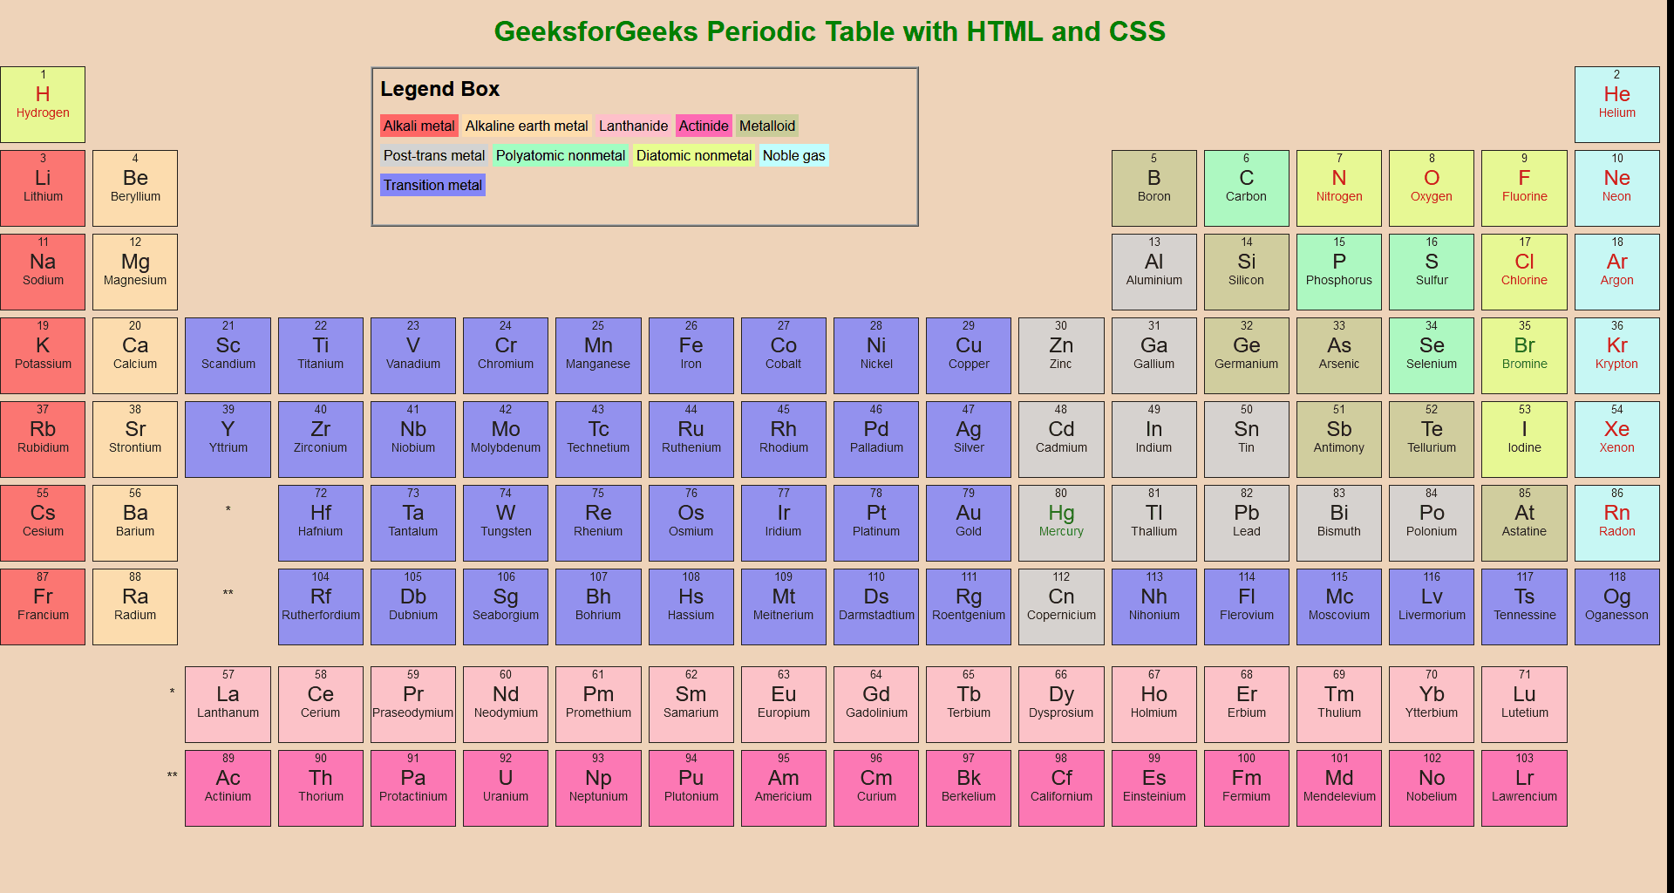Click the Lanthanide legend swatch
Screen dimensions: 1674x893
click(x=633, y=126)
